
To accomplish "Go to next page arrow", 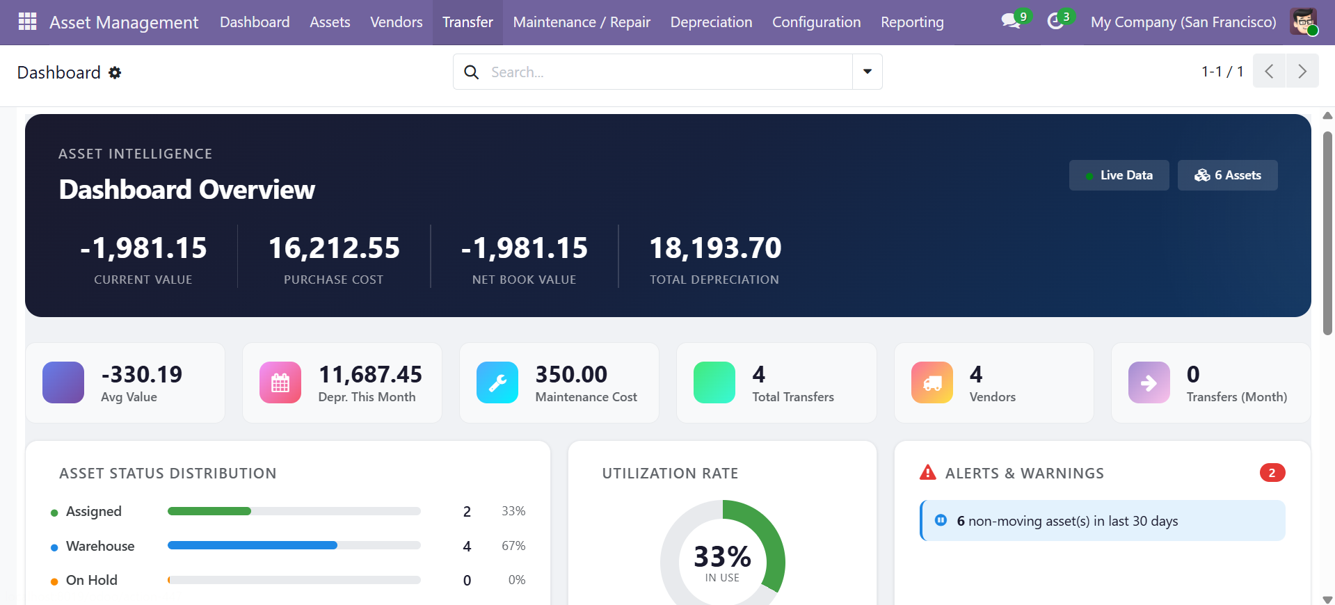I will [1302, 71].
